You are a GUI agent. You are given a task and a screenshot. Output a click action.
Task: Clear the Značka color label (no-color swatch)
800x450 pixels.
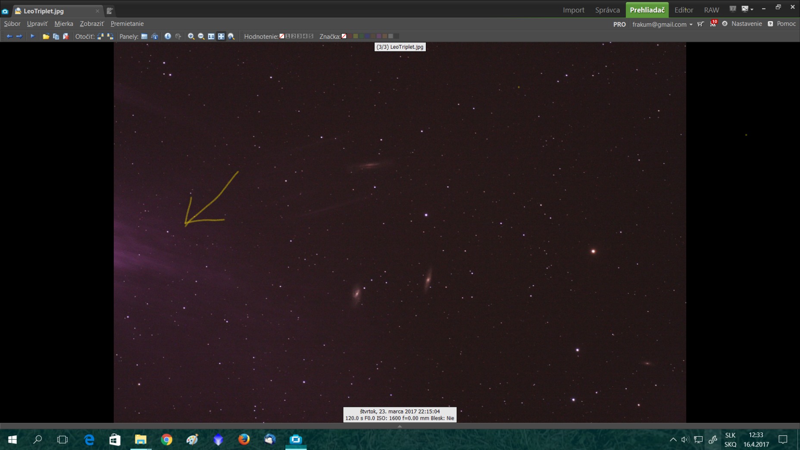(344, 37)
